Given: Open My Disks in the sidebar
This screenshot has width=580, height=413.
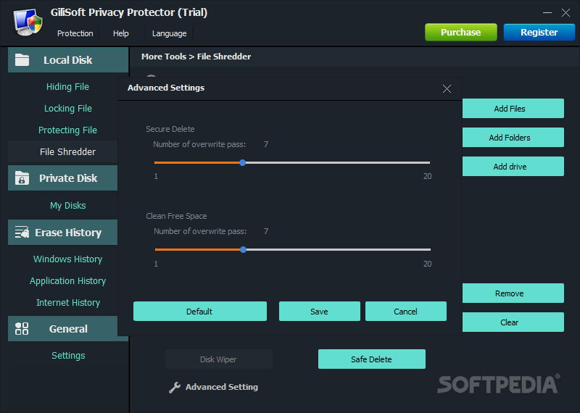Looking at the screenshot, I should pyautogui.click(x=68, y=206).
